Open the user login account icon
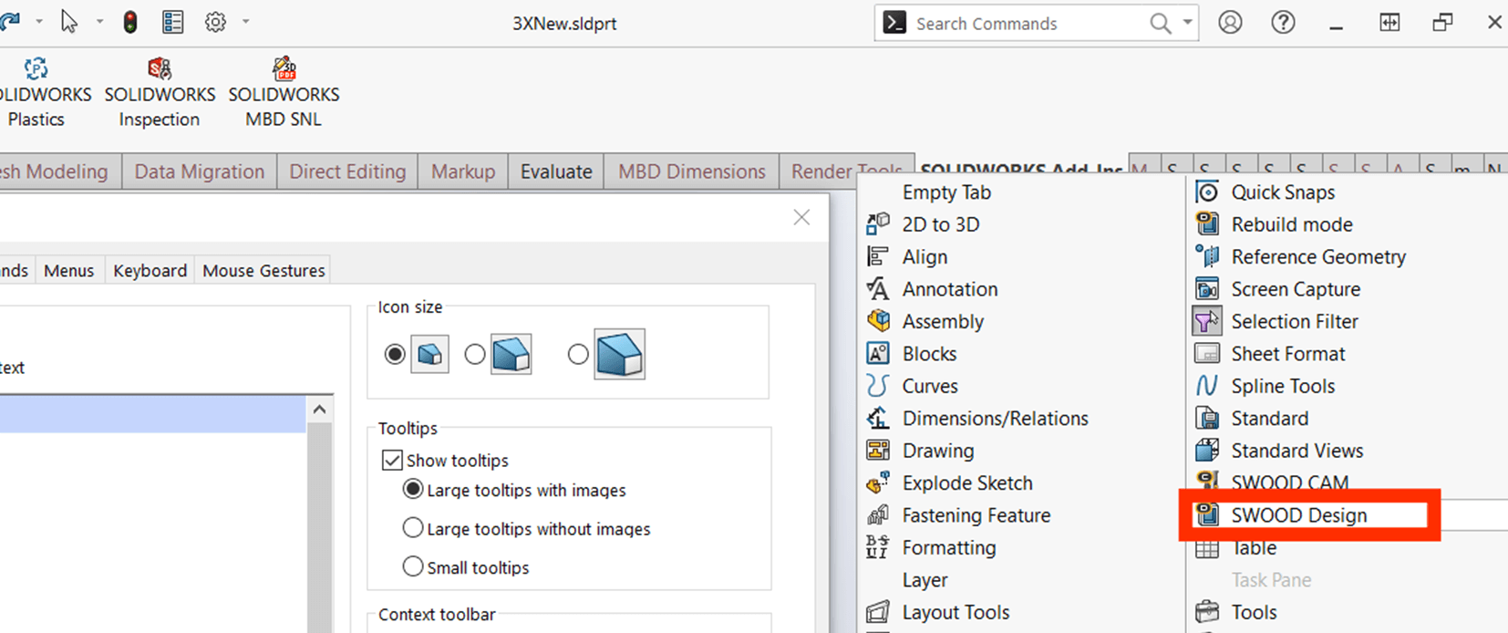This screenshot has width=1508, height=633. pyautogui.click(x=1230, y=23)
